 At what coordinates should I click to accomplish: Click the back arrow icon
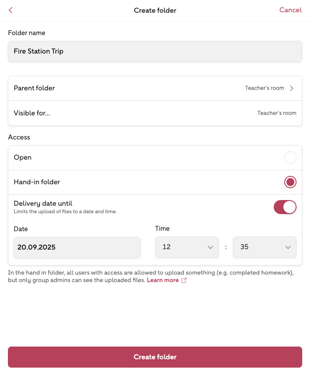coord(11,10)
